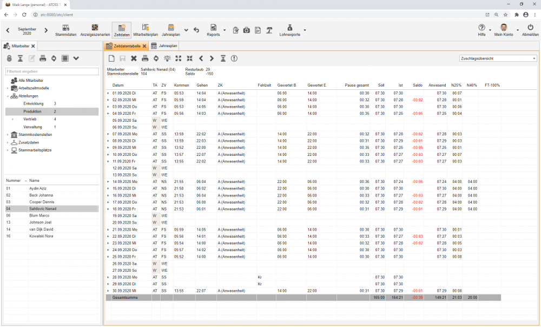Open Anzeigeszenarien view
Viewport: 541px width, 327px height.
95,30
